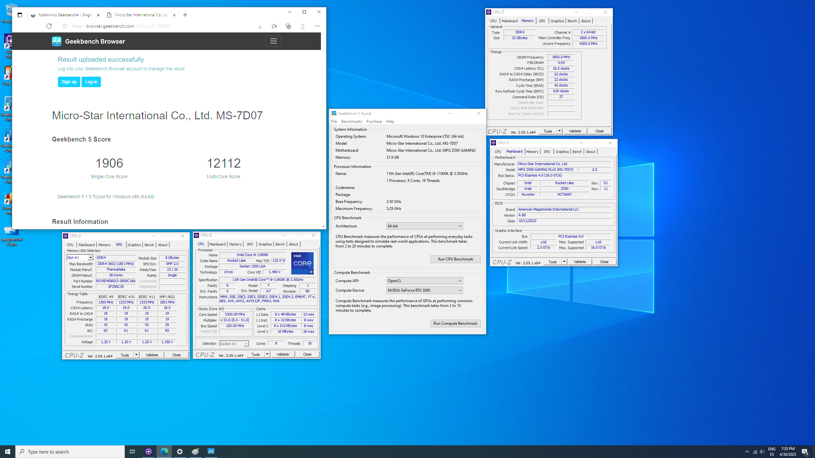Expand Tools arrow in CPU-Z Mainboard window
This screenshot has height=458, width=815.
(564, 262)
